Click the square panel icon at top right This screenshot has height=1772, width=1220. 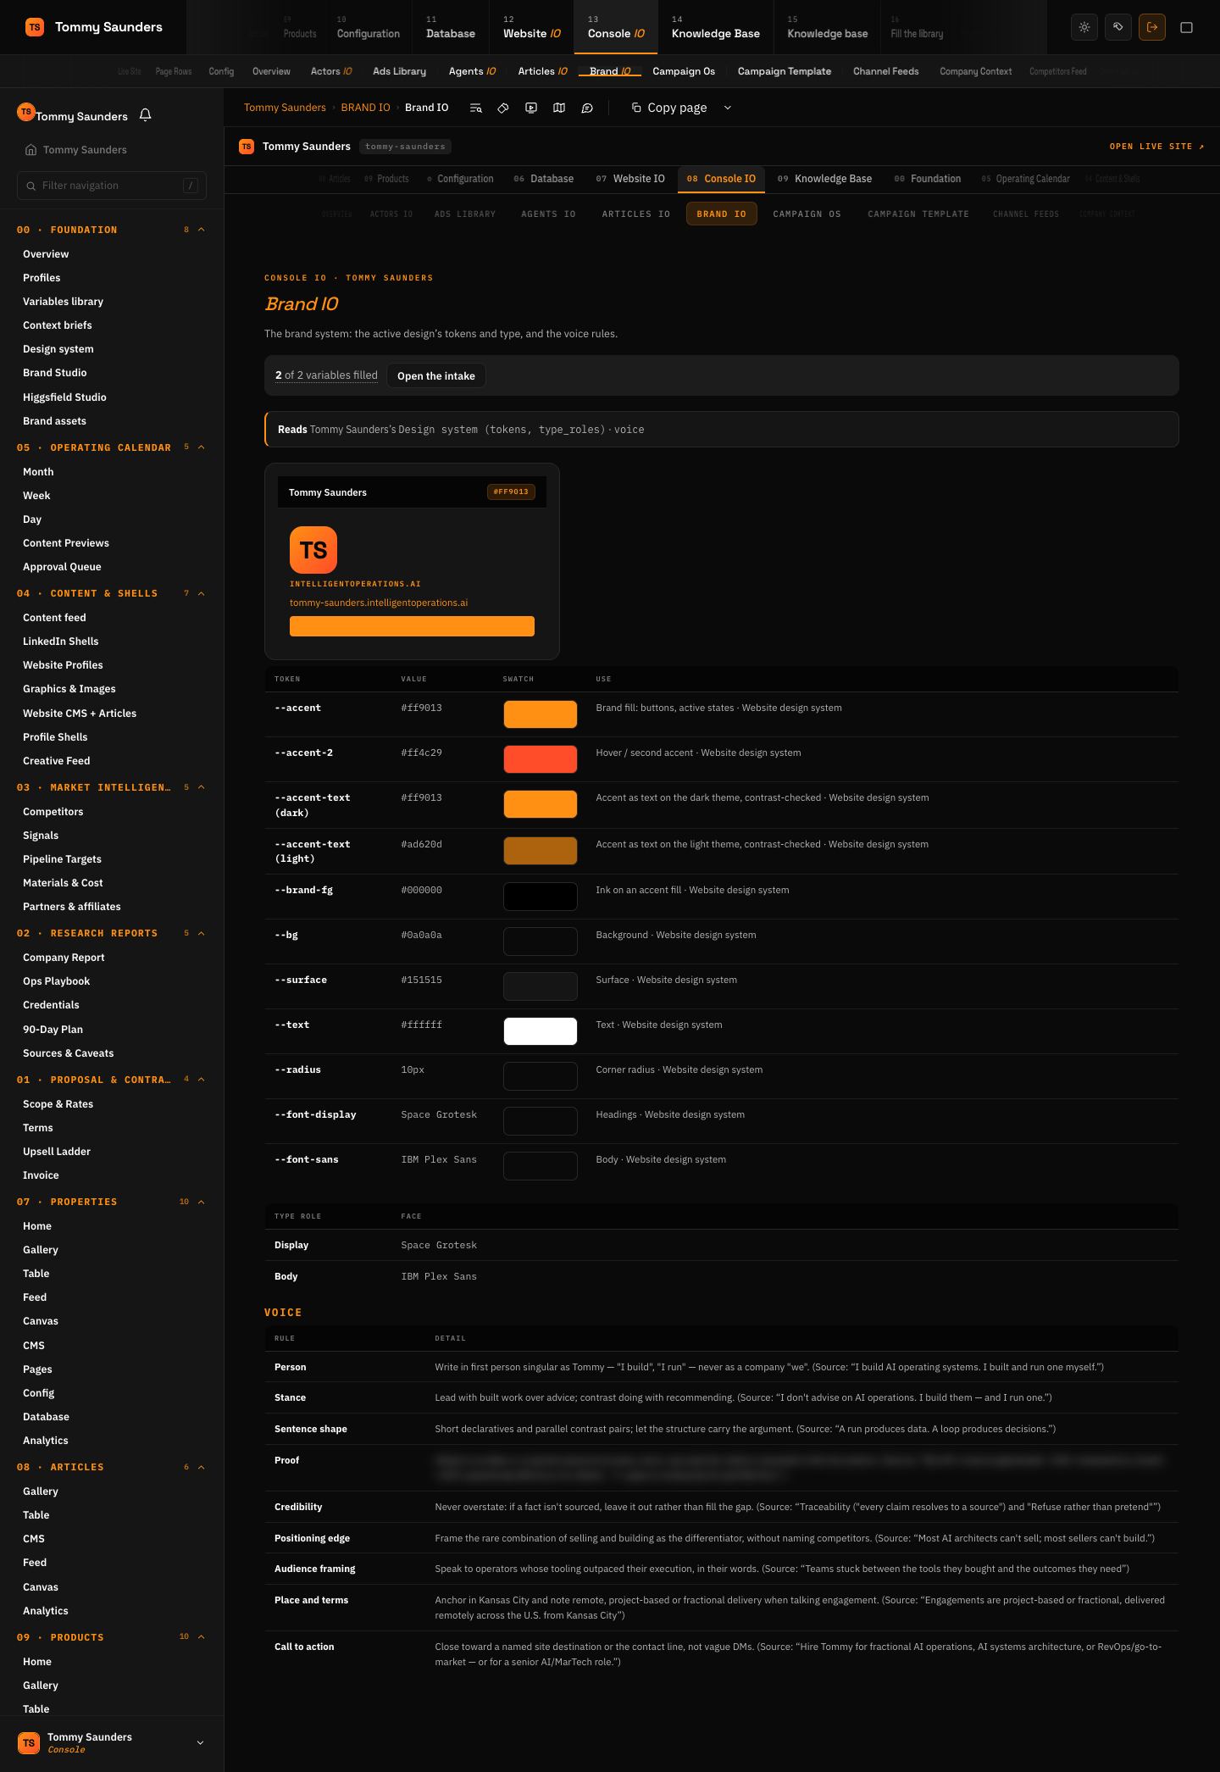coord(1187,27)
